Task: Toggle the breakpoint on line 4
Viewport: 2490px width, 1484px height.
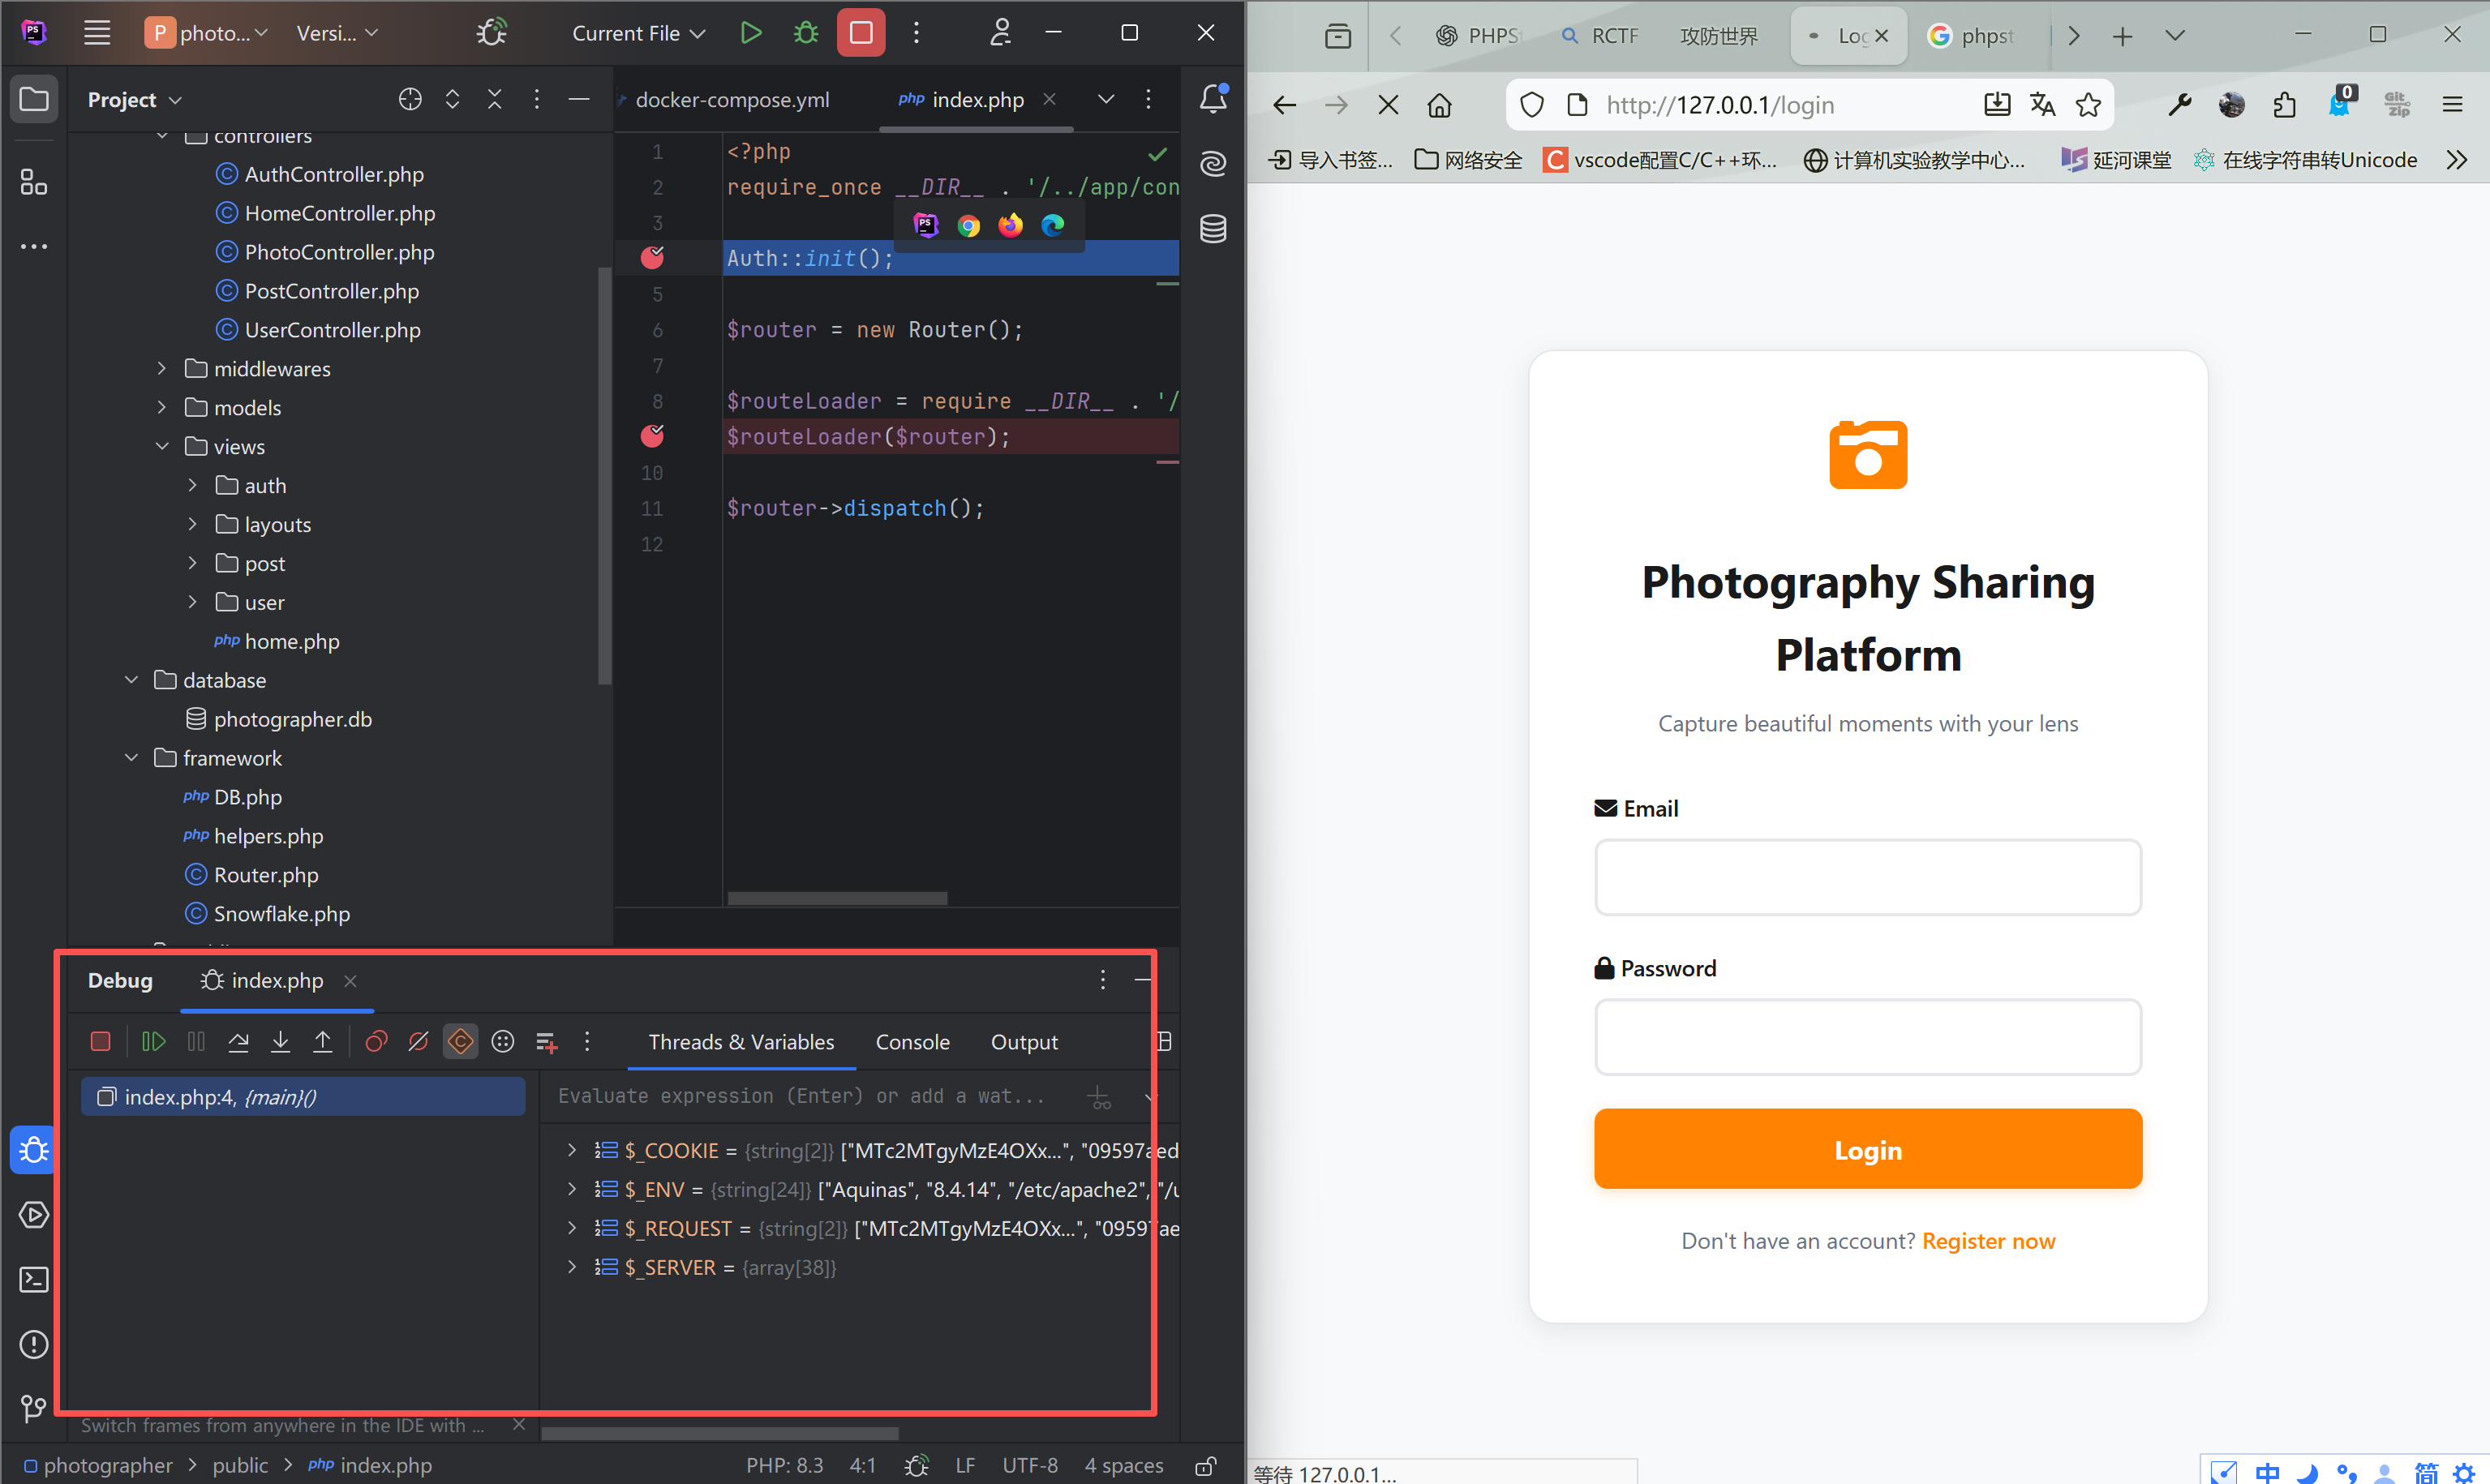Action: click(652, 257)
